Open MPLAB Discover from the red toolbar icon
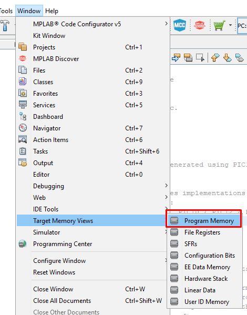Image resolution: width=247 pixels, height=315 pixels. (x=199, y=25)
